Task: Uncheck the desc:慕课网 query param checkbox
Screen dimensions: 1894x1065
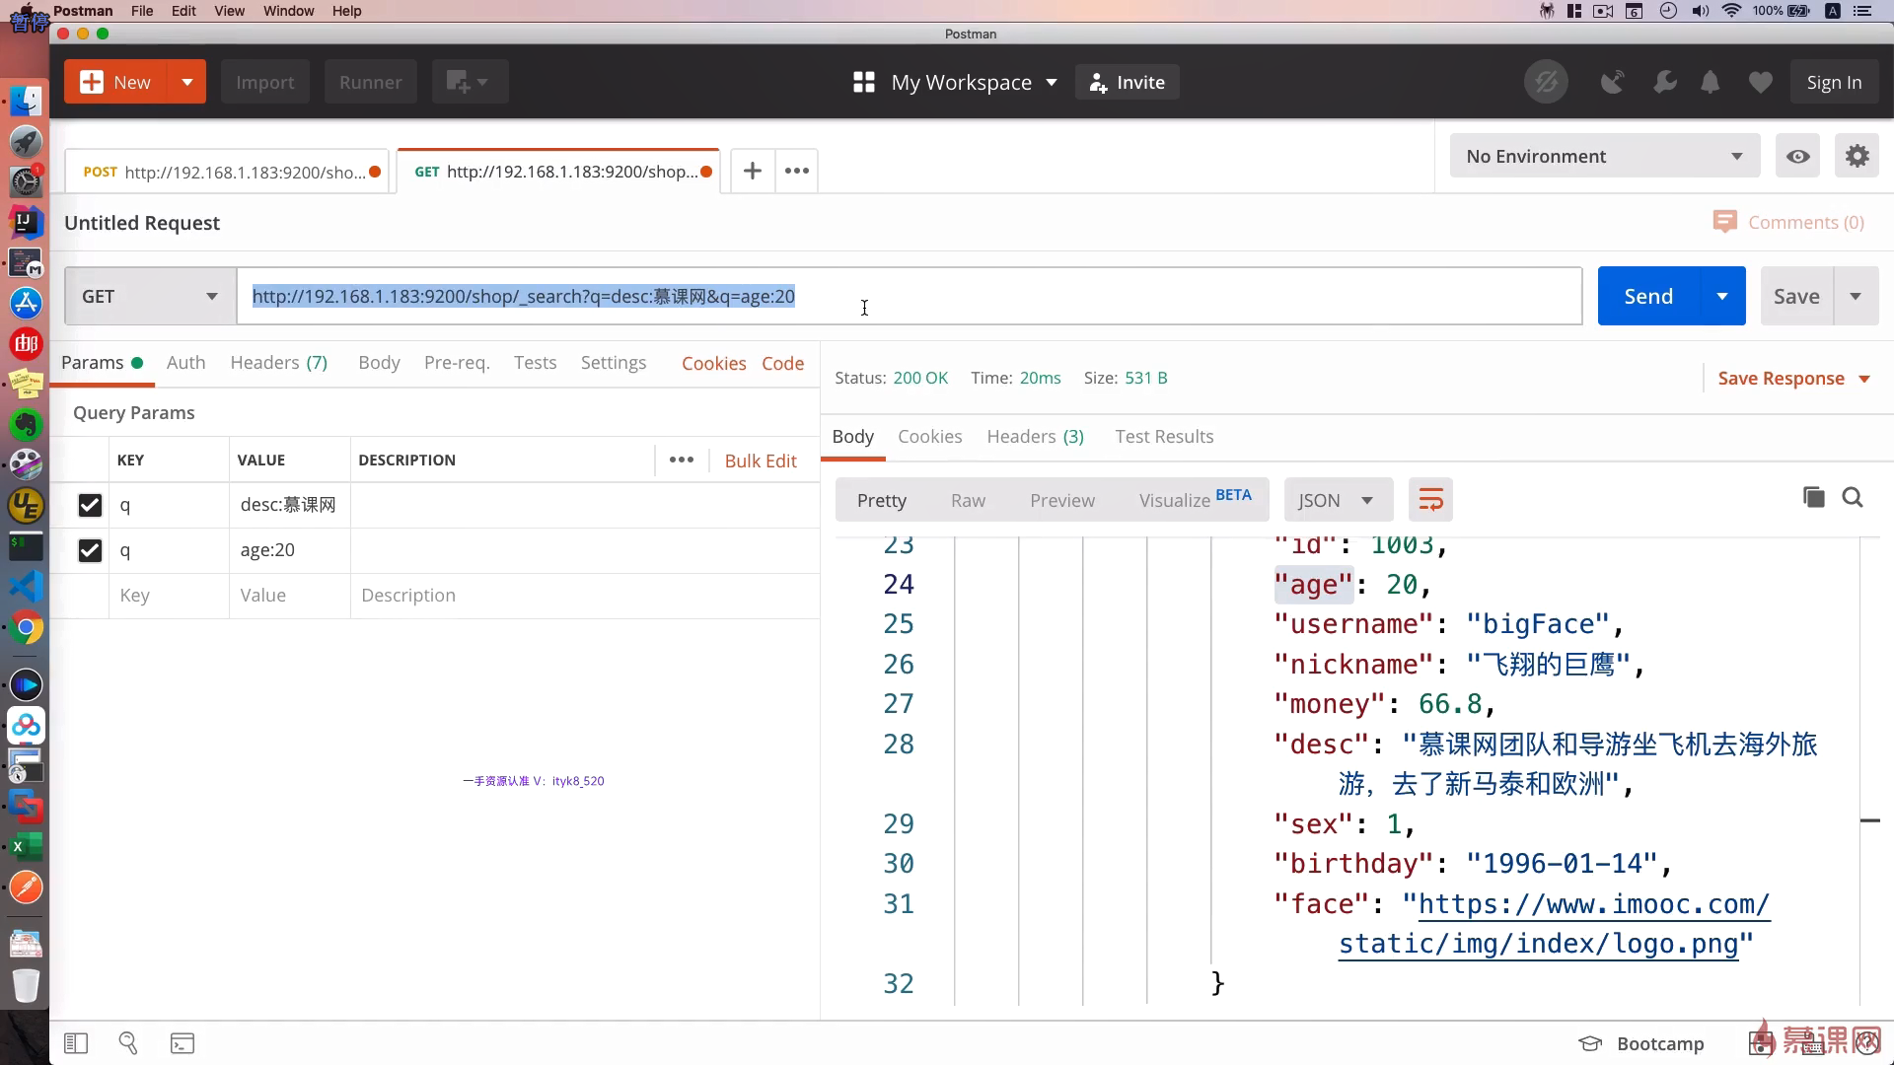Action: coord(90,505)
